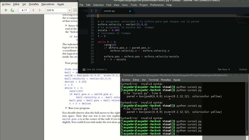
Task: Open Ver menu in the PDF viewer
Action: (x=24, y=4)
